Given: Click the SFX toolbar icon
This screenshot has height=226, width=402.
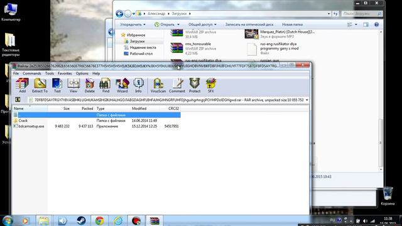Looking at the screenshot, I should 211,85.
